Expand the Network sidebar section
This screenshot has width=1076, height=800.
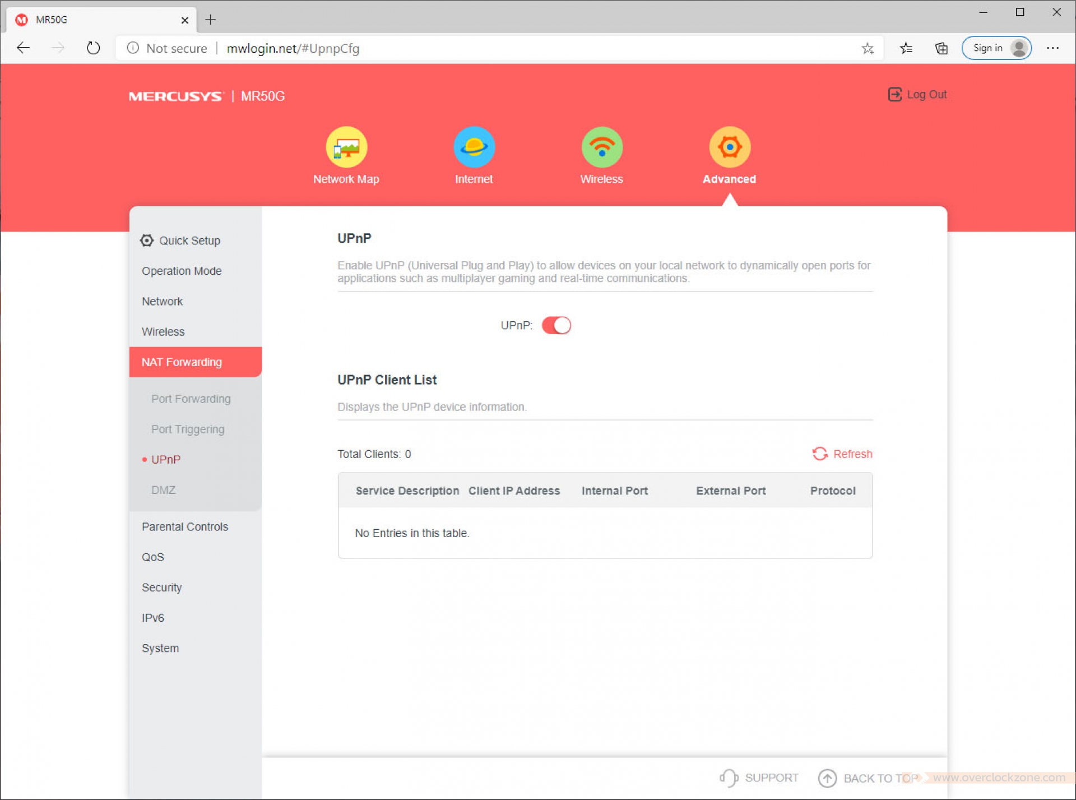pyautogui.click(x=163, y=302)
